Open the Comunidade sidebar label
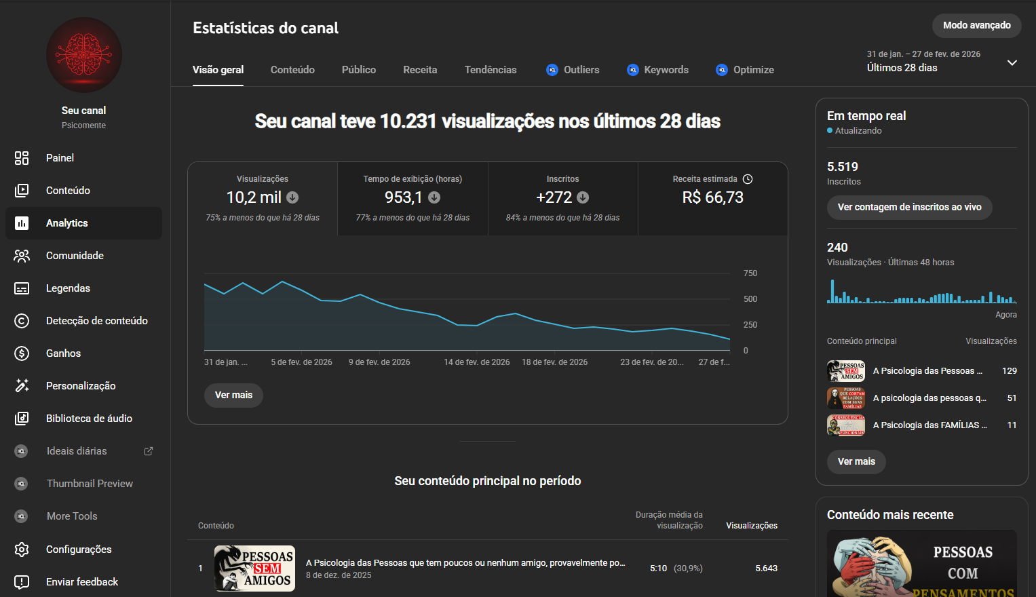 (x=75, y=256)
